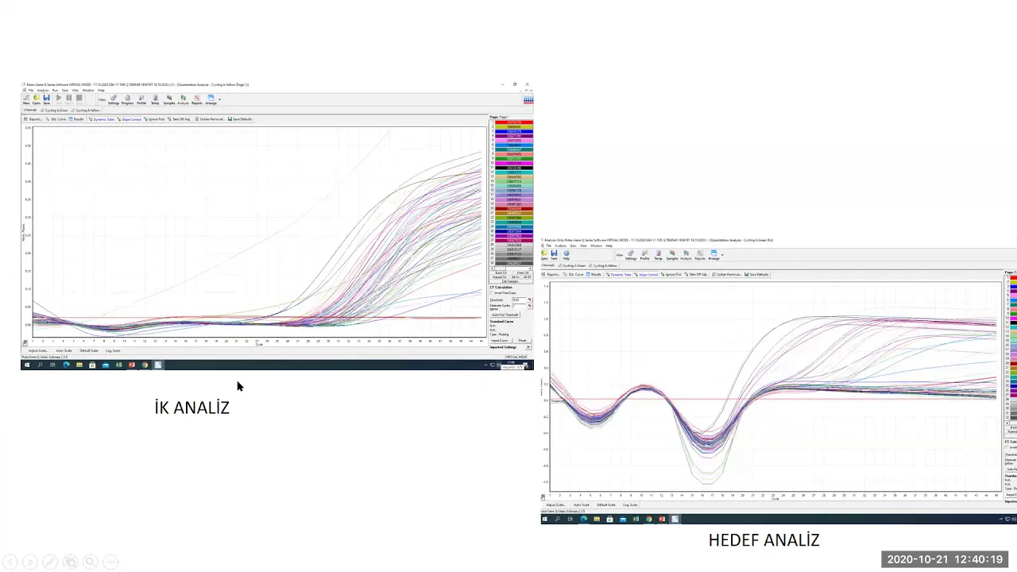Open Profile view in IK ANALIZ window

click(141, 99)
